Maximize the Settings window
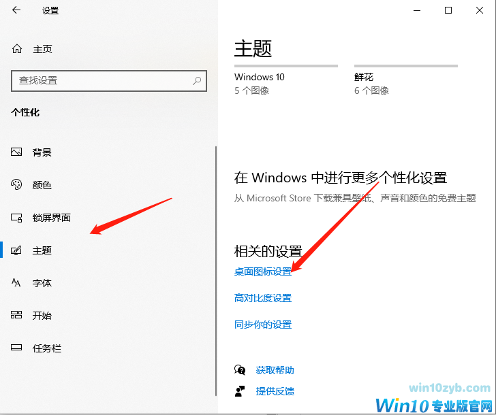The height and width of the screenshot is (415, 496). pyautogui.click(x=448, y=10)
